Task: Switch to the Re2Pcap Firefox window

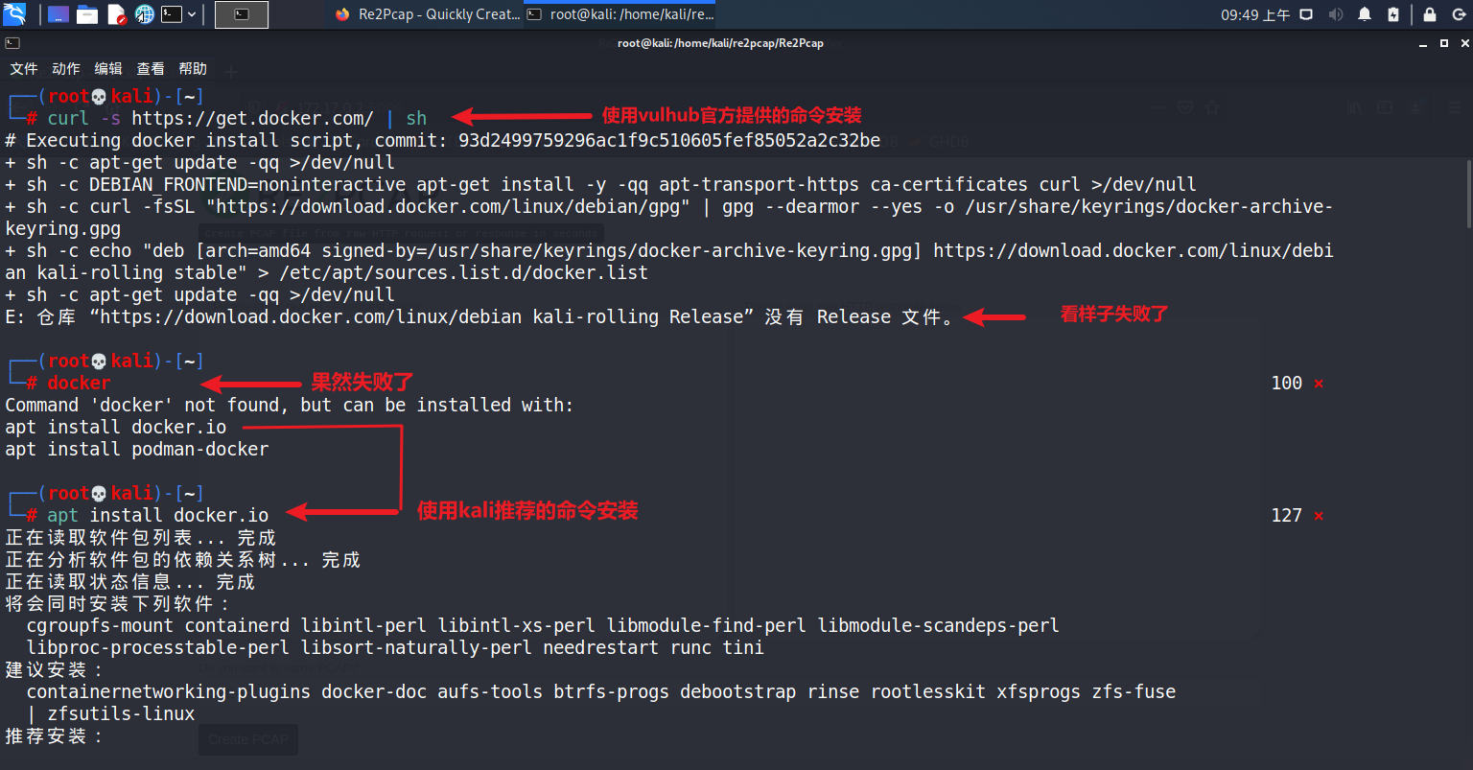Action: (x=427, y=14)
